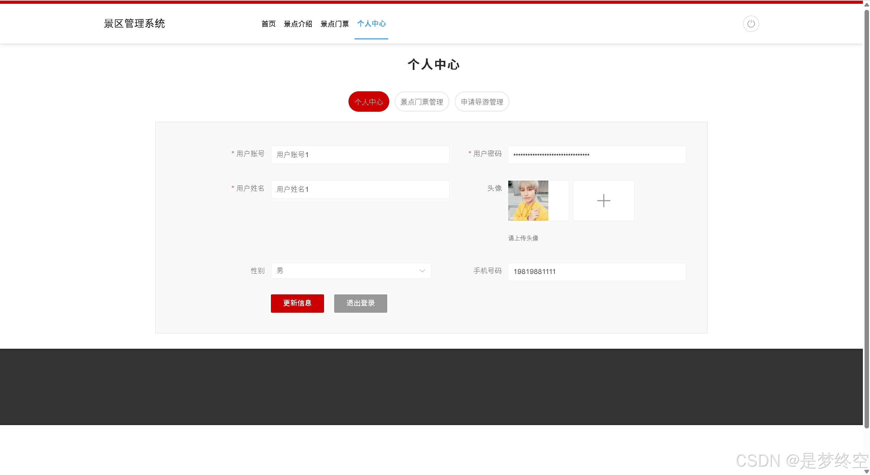Click the 景区管理系统 site title

(134, 24)
